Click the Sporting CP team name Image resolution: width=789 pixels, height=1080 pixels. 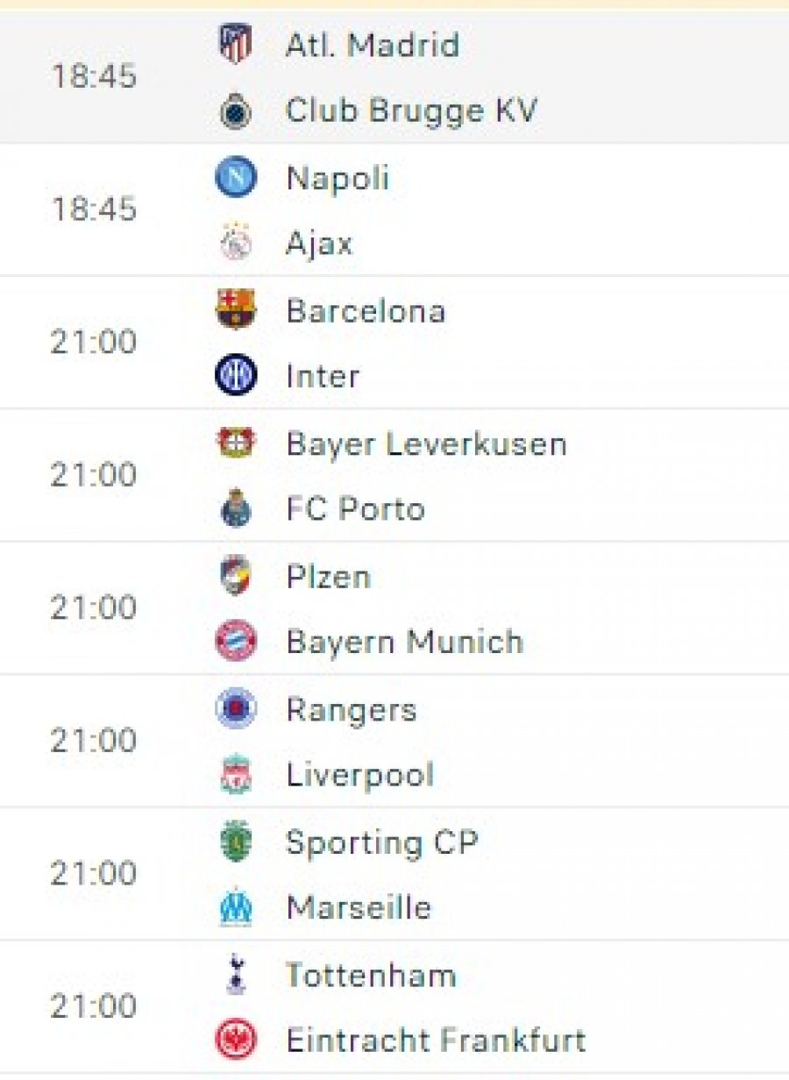pyautogui.click(x=382, y=842)
